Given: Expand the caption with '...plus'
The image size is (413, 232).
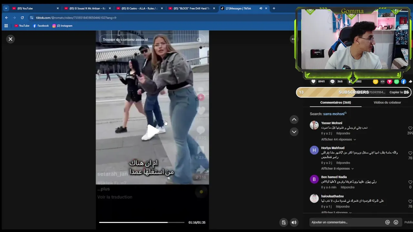Looking at the screenshot, I should point(104,189).
